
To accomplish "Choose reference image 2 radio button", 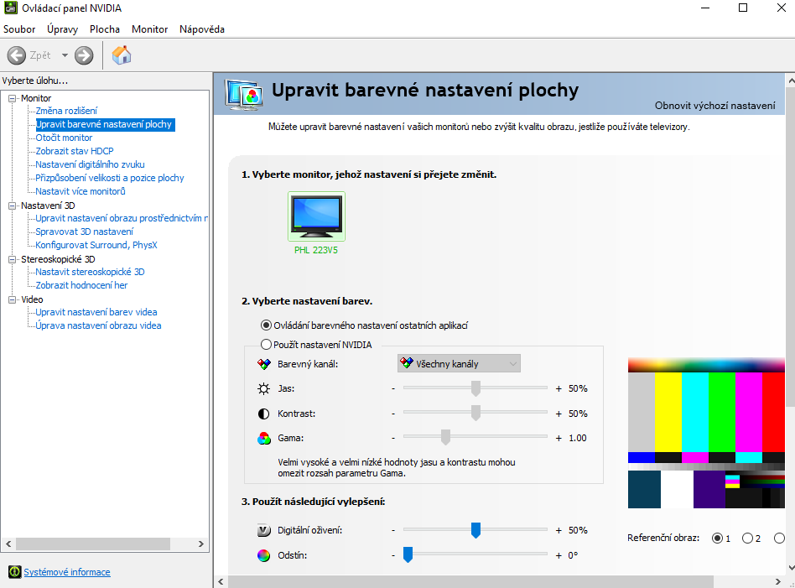I will click(747, 539).
